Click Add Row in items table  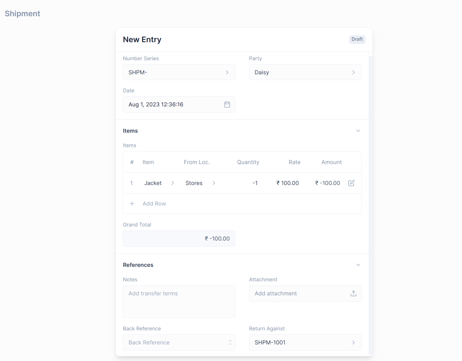[x=154, y=204]
